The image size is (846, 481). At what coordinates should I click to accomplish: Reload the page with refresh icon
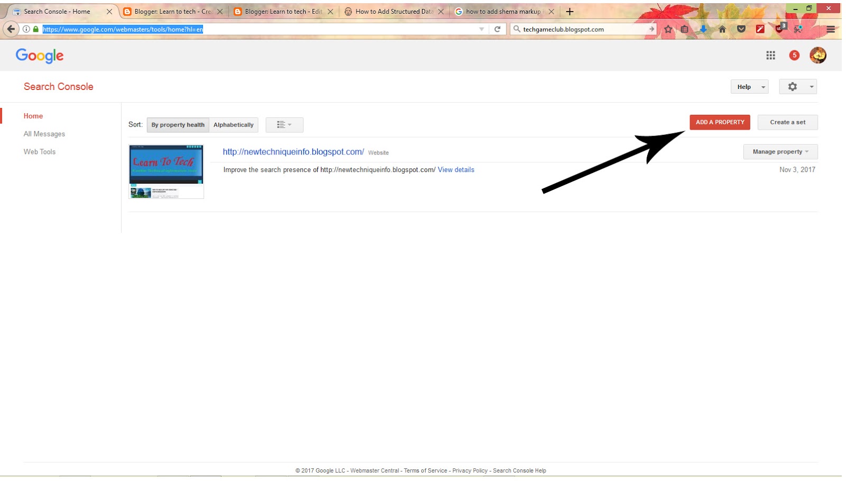click(x=497, y=29)
